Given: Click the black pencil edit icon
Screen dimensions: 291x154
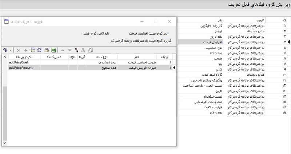Looking at the screenshot, I should (x=76, y=50).
